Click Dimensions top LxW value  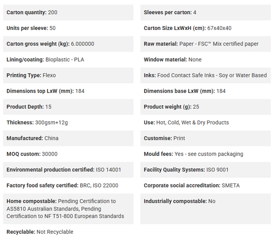(80, 91)
